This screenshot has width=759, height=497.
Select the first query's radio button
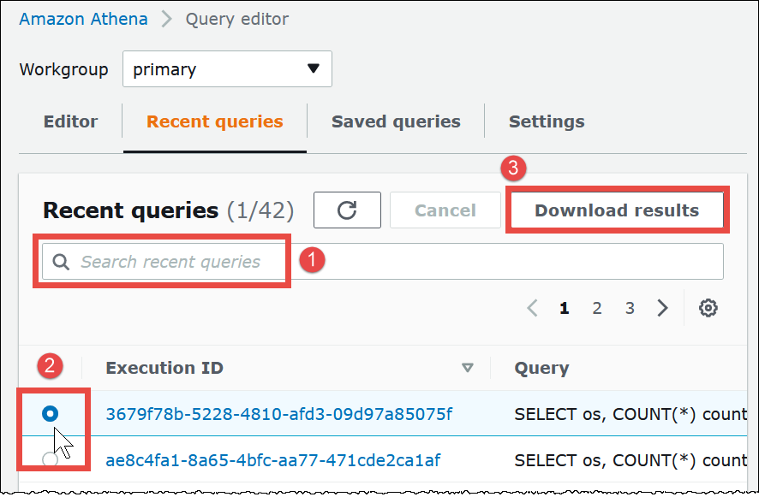51,413
